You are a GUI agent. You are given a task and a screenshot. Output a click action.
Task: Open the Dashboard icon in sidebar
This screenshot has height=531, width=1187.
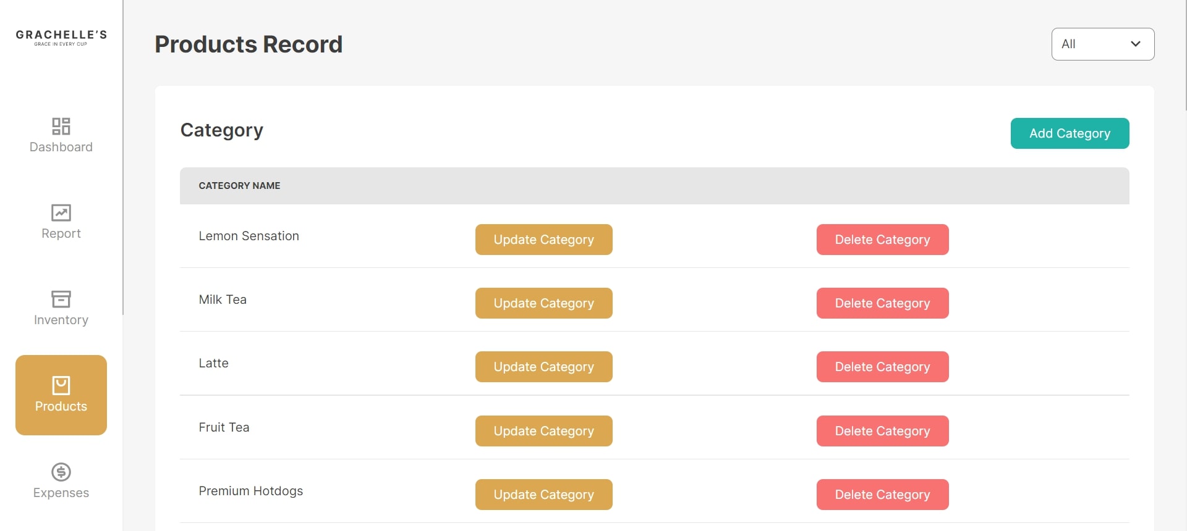(x=61, y=127)
